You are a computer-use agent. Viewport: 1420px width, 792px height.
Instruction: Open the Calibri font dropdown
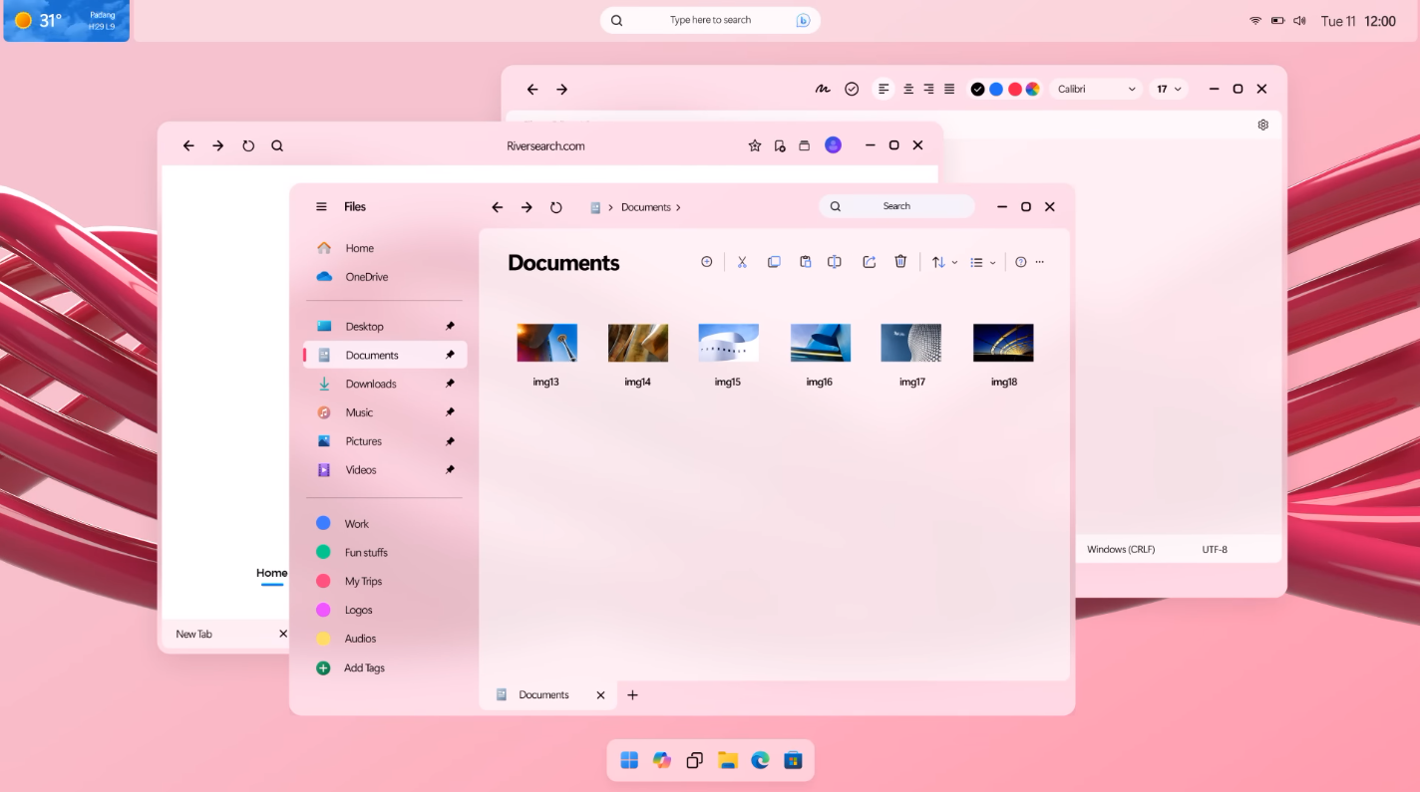point(1095,90)
